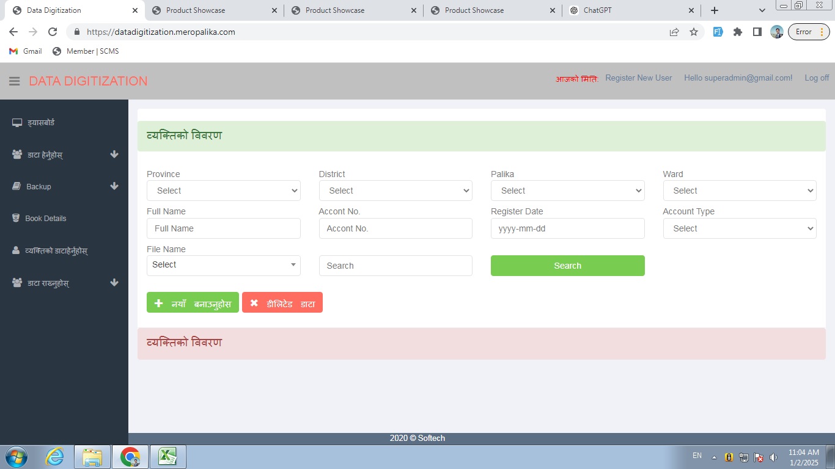Reload the page using the refresh icon
This screenshot has height=469, width=835.
pyautogui.click(x=53, y=32)
